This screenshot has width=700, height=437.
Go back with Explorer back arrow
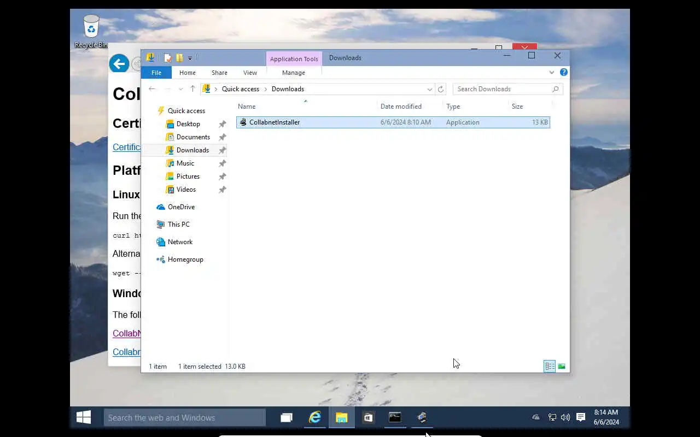click(152, 88)
